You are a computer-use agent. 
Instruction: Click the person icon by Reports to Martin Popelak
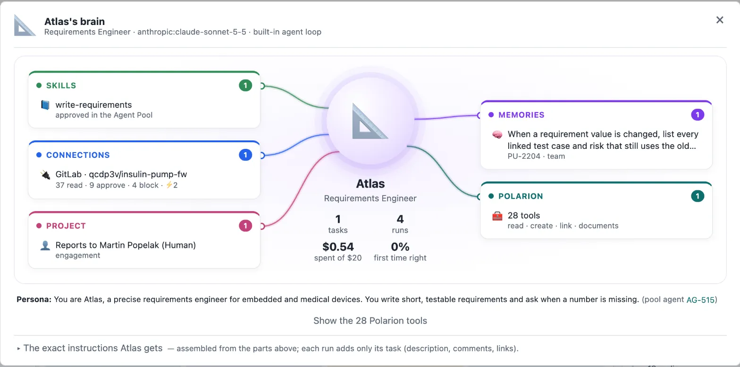[x=45, y=245]
